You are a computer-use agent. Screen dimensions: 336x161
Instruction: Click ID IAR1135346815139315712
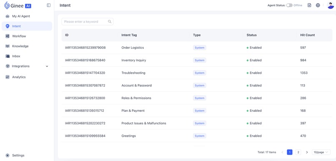pos(85,111)
